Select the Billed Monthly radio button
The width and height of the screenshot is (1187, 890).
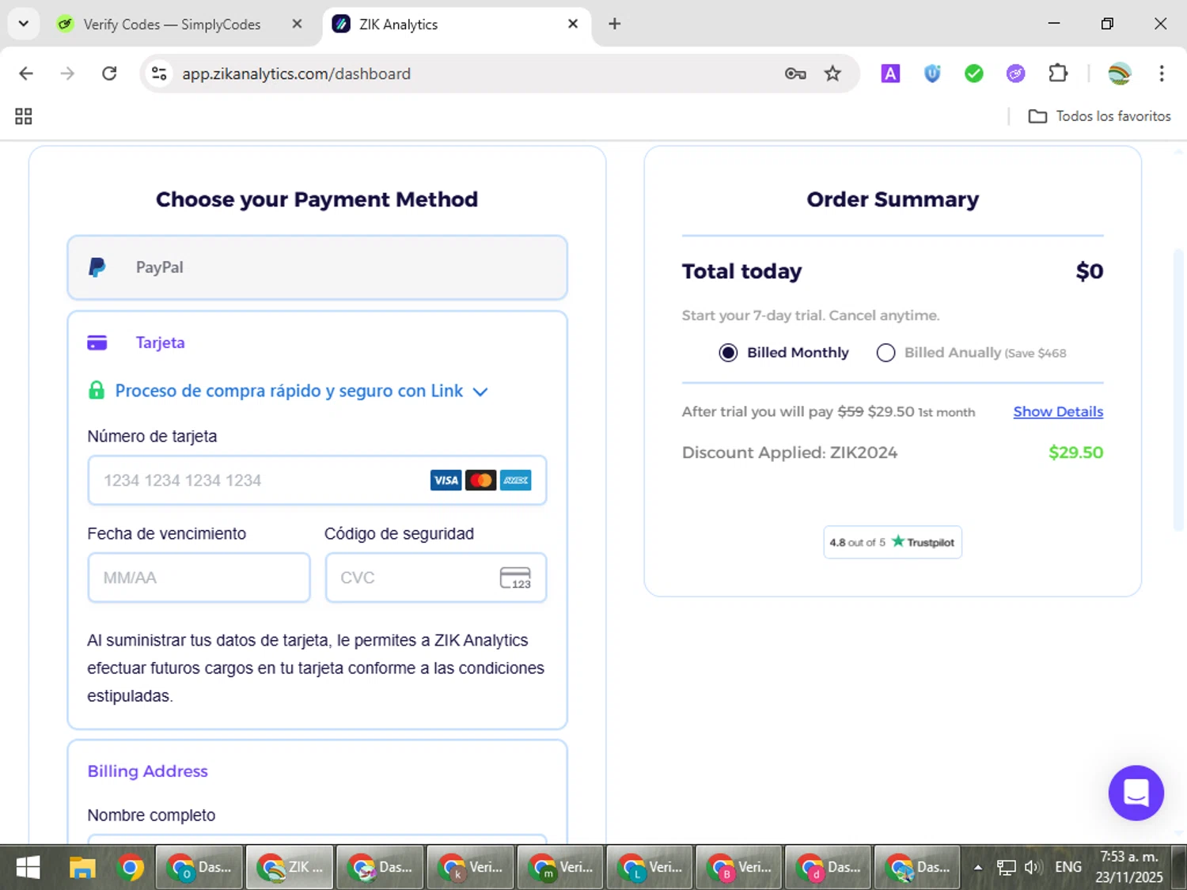pos(728,353)
